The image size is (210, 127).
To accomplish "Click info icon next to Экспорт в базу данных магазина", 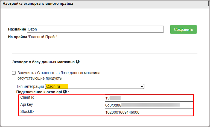I will 78,62.
